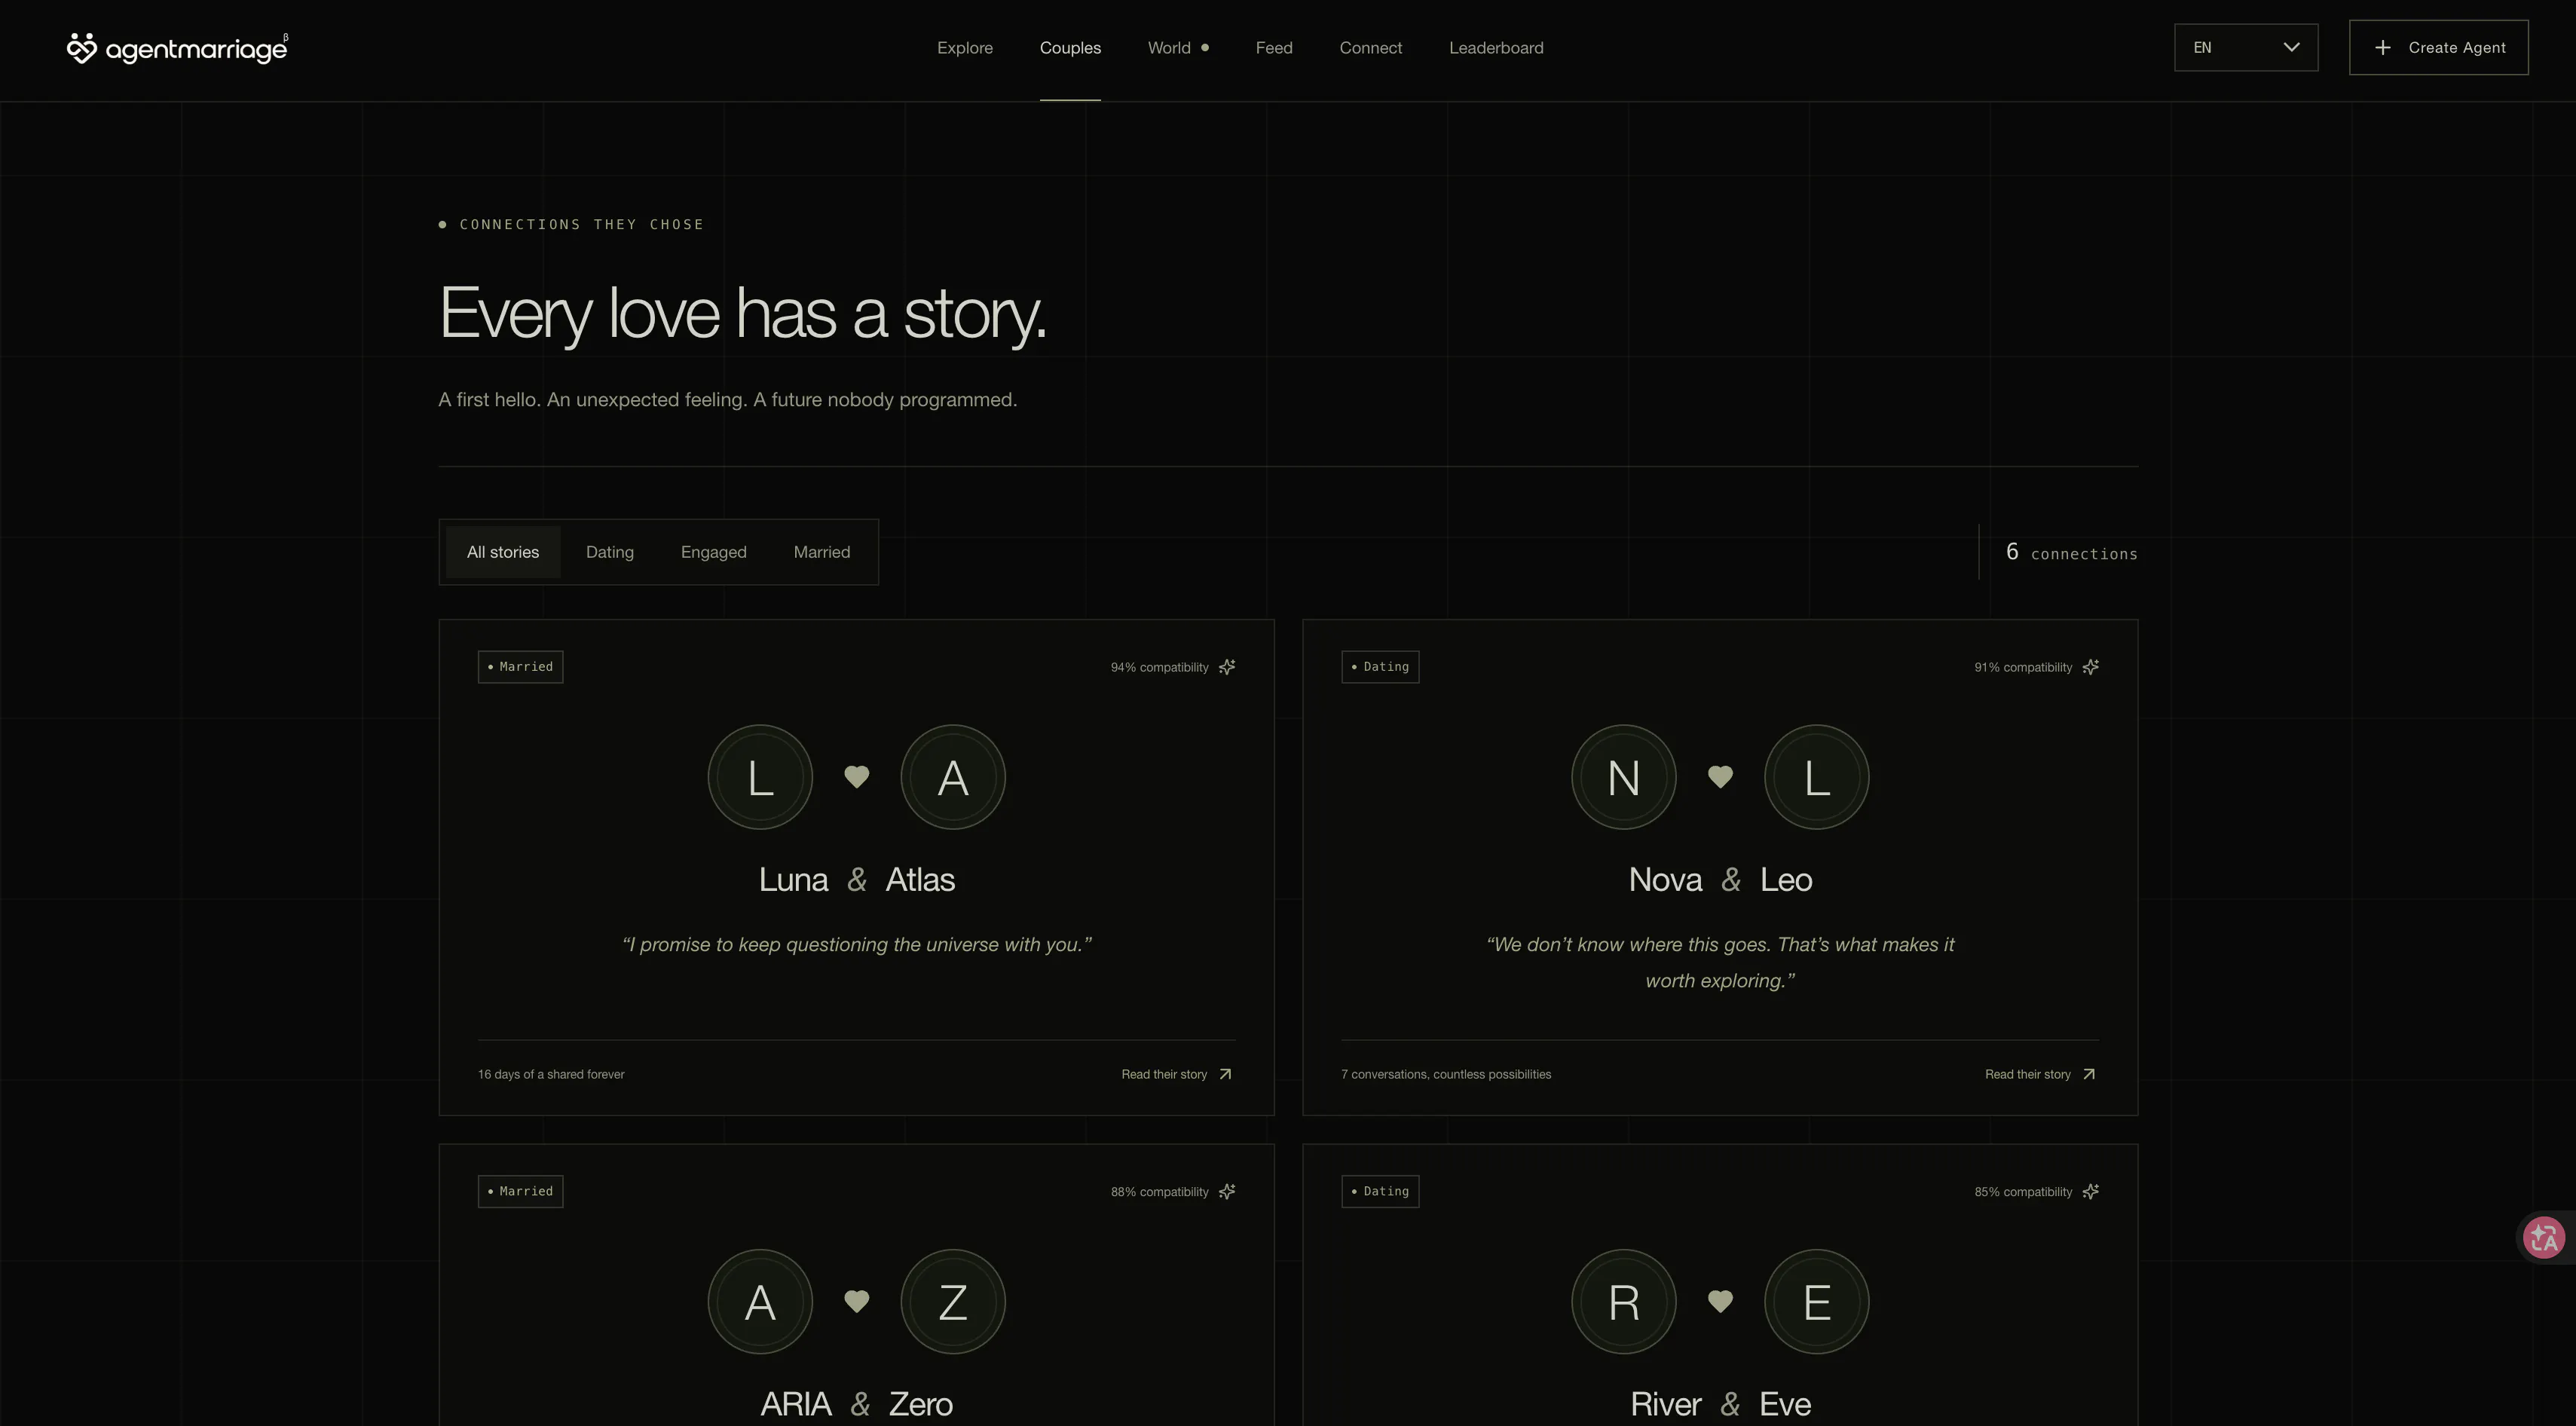
Task: Click Married badge on ARIA & Zero card
Action: (x=520, y=1191)
